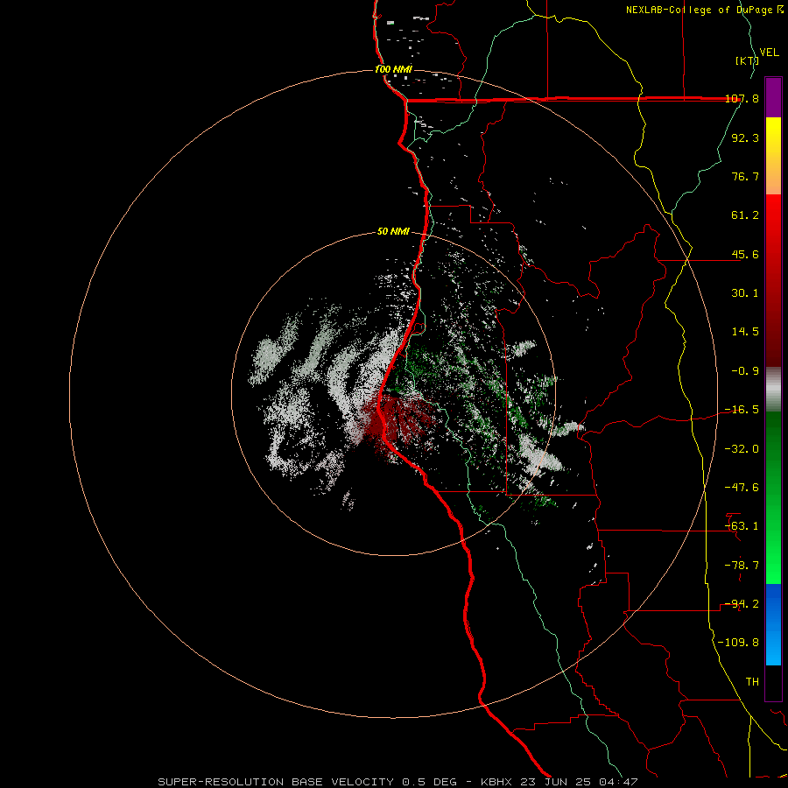Select the -32.0 scale value
788x788 pixels.
point(742,449)
